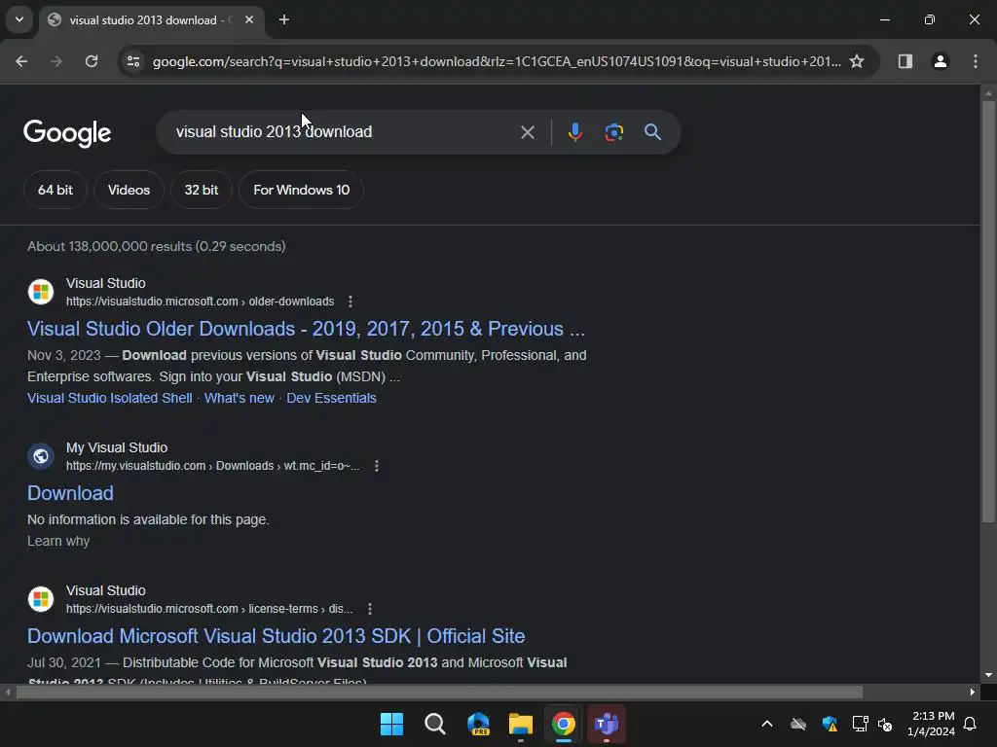The width and height of the screenshot is (997, 747).
Task: Open options for license-terms result
Action: (370, 609)
